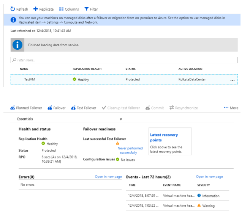Click the search magnifier icon in the filter box
This screenshot has width=250, height=218.
coord(14,60)
